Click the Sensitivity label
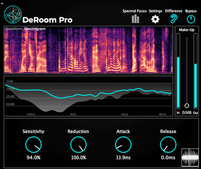This screenshot has width=201, height=169. [x=33, y=131]
